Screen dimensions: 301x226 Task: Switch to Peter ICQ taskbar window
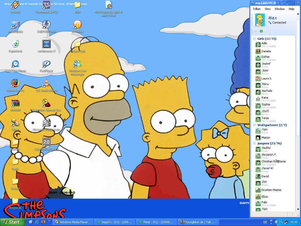tap(157, 222)
